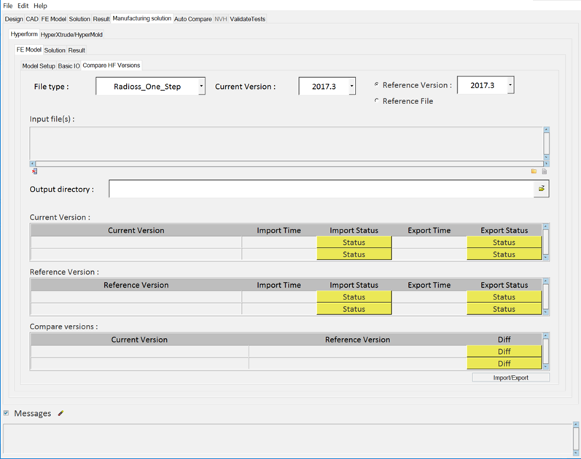Select the Reference File radio button
This screenshot has height=459, width=581.
point(376,101)
